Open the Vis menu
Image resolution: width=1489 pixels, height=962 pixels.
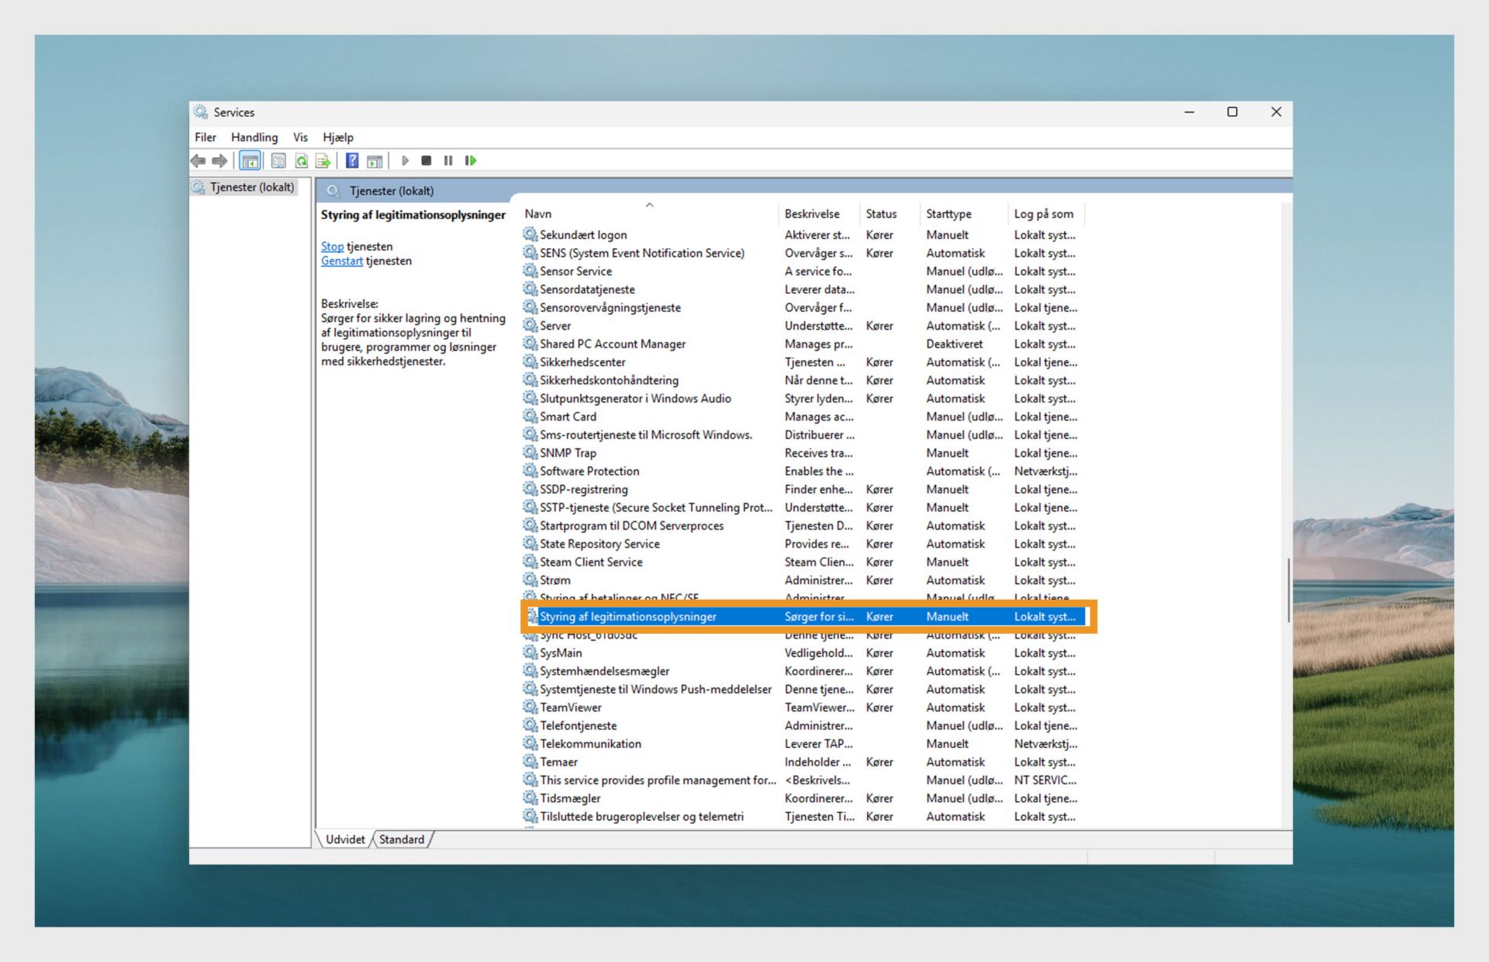[x=300, y=137]
